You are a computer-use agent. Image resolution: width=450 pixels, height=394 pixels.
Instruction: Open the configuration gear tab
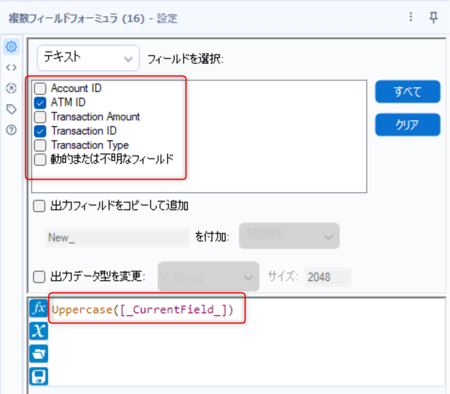click(11, 47)
